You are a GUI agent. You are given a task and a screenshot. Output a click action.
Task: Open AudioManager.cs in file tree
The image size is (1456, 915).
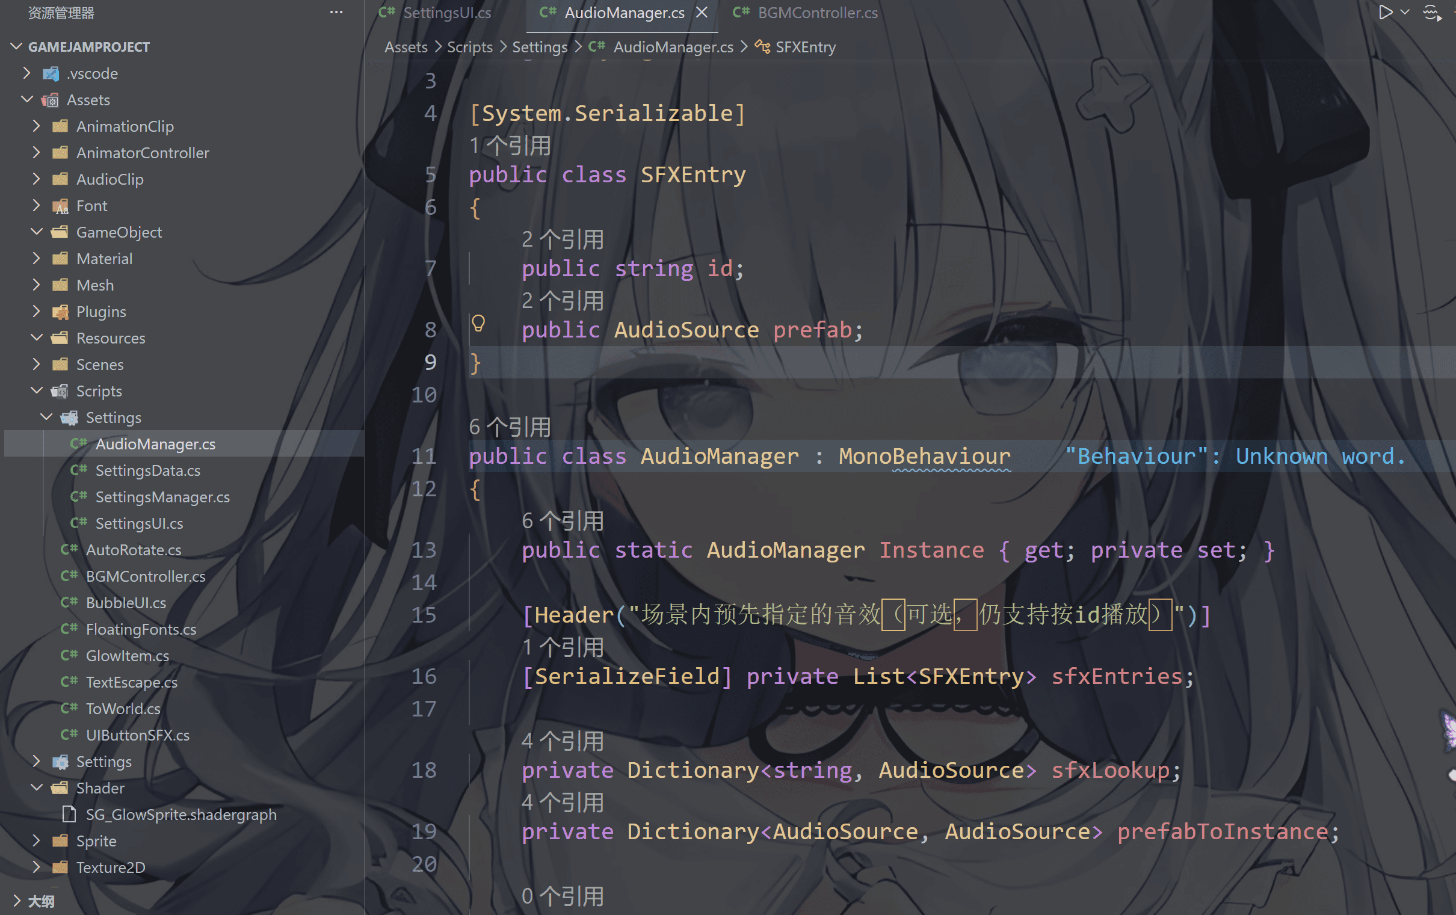pyautogui.click(x=184, y=444)
